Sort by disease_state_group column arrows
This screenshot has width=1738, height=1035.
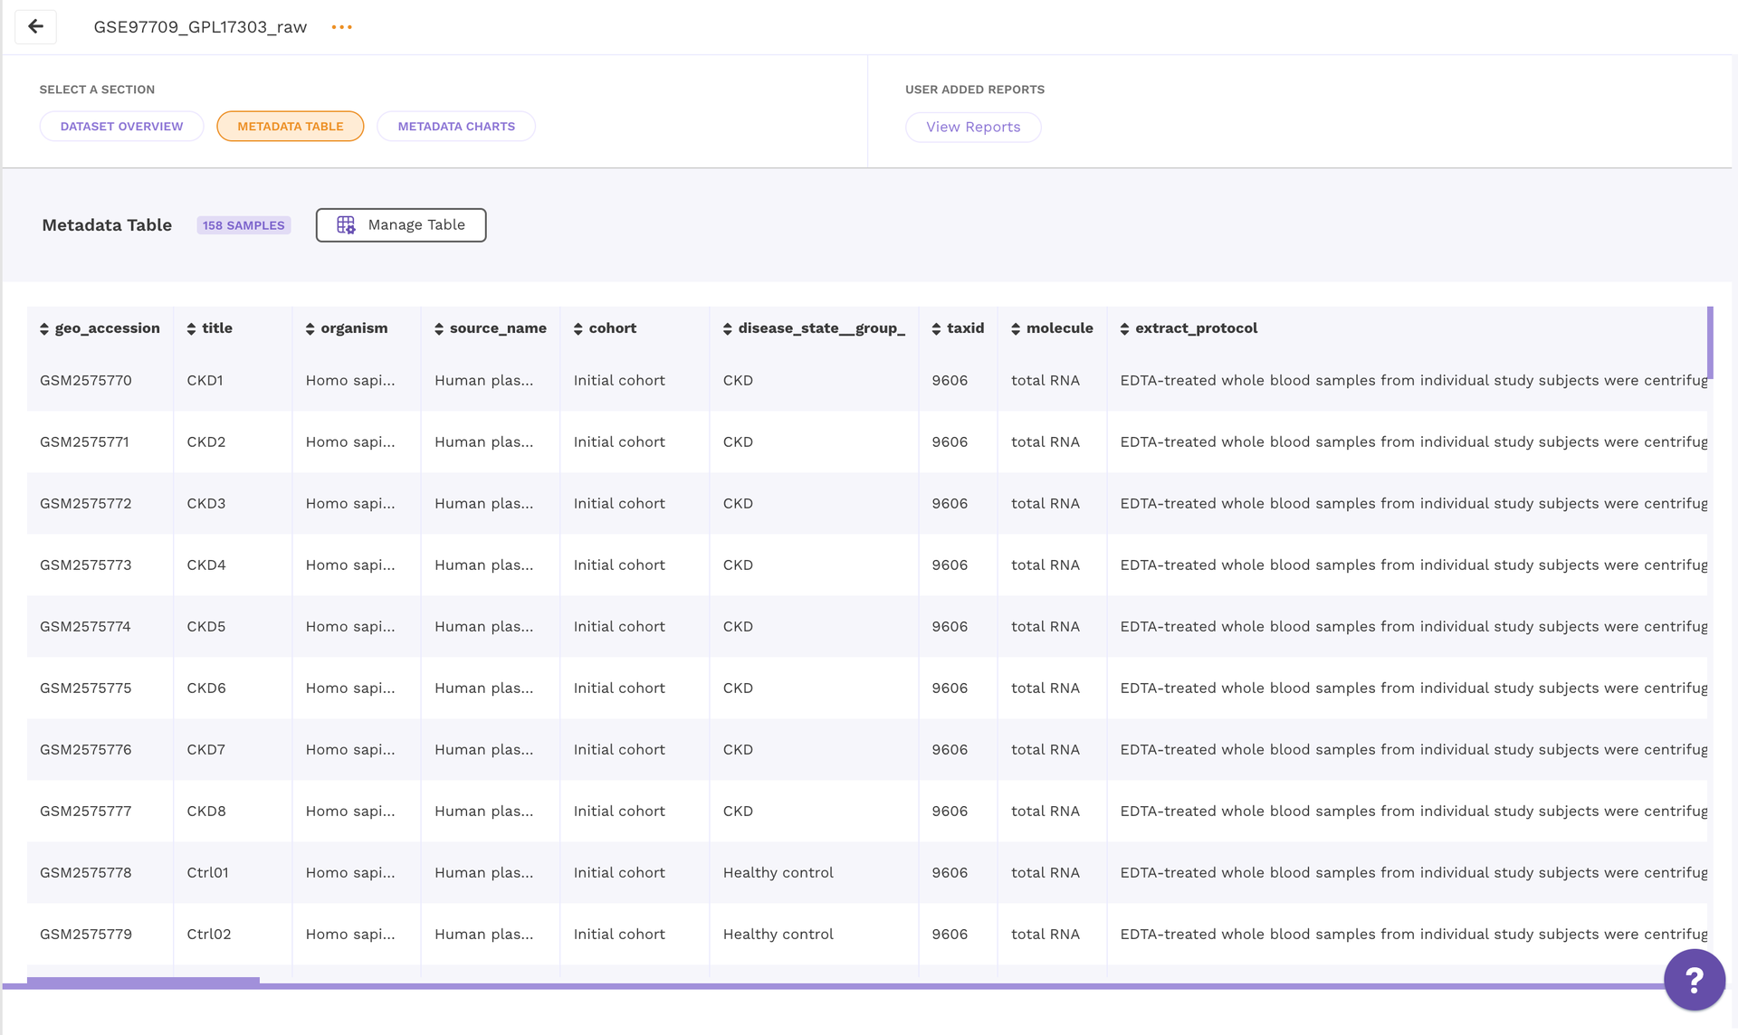pyautogui.click(x=728, y=329)
